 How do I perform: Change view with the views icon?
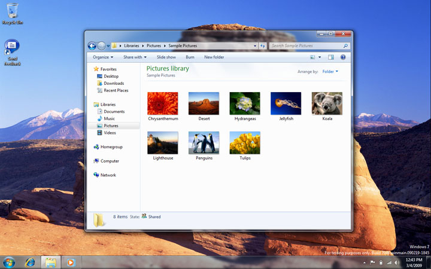[x=312, y=57]
